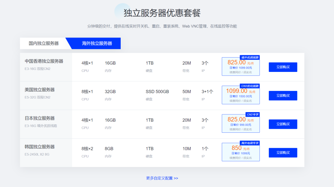The image size is (334, 187).
Task: Switch to the 国内独立服务器 tab
Action: pyautogui.click(x=44, y=43)
